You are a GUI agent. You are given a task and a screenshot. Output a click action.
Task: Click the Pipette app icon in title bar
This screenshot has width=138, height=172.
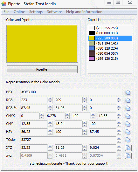tap(4, 4)
